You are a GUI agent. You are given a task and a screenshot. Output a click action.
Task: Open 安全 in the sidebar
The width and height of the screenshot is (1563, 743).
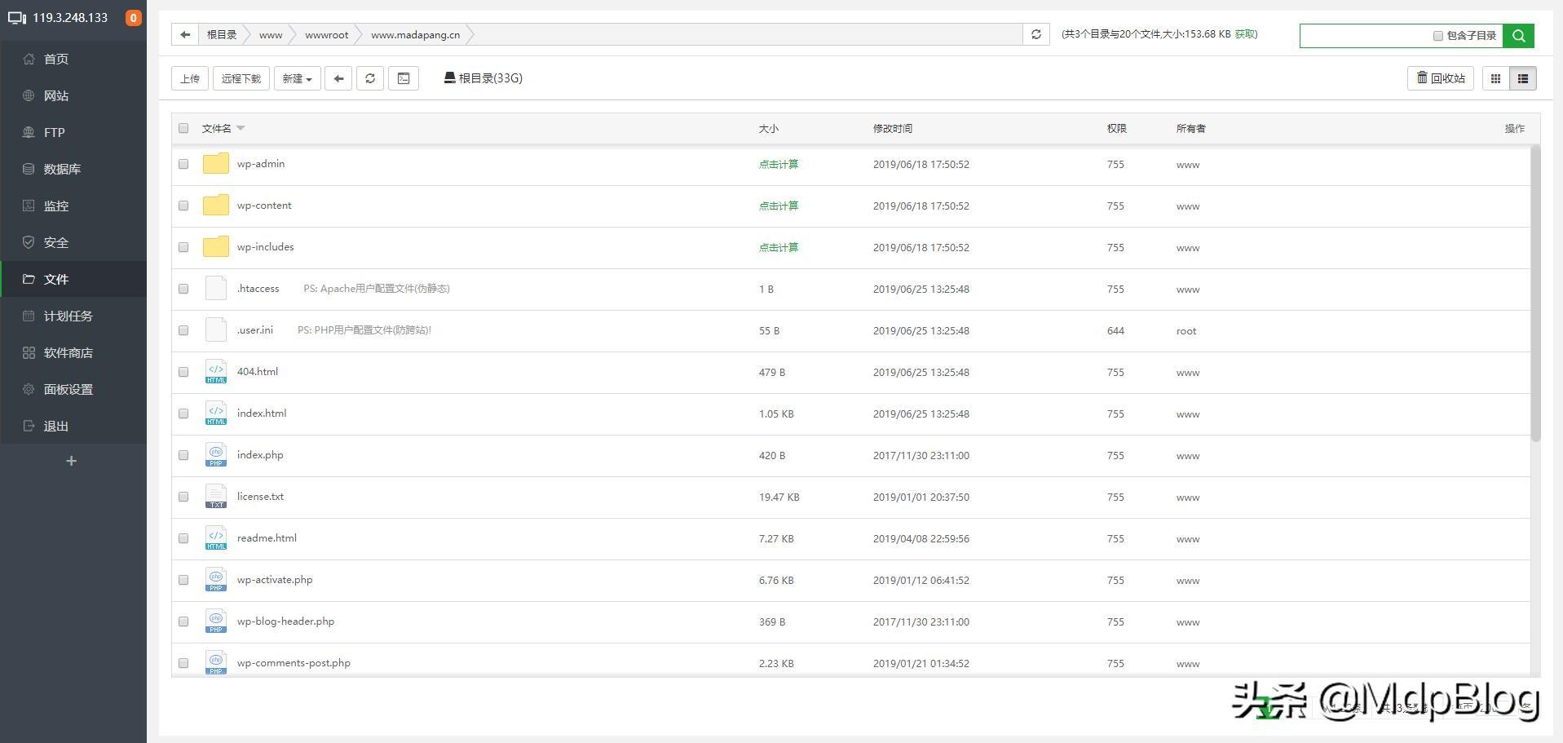point(73,242)
